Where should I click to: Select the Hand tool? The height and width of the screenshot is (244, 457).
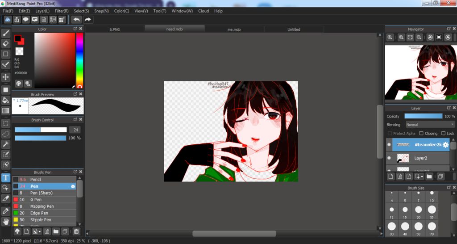(x=5, y=221)
